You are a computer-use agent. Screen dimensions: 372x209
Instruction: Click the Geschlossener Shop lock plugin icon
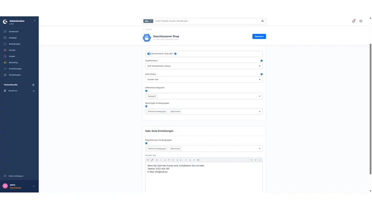(147, 37)
